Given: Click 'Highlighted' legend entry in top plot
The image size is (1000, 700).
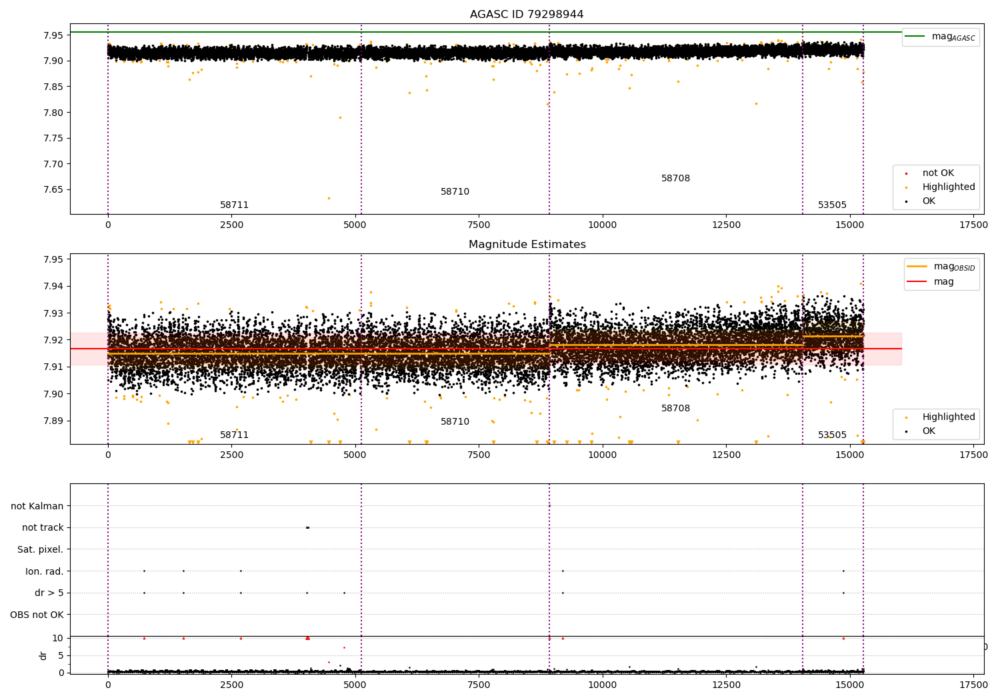Looking at the screenshot, I should [x=939, y=187].
